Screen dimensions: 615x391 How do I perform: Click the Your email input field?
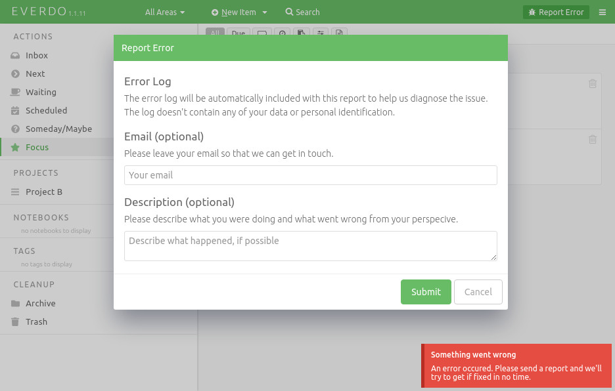311,175
